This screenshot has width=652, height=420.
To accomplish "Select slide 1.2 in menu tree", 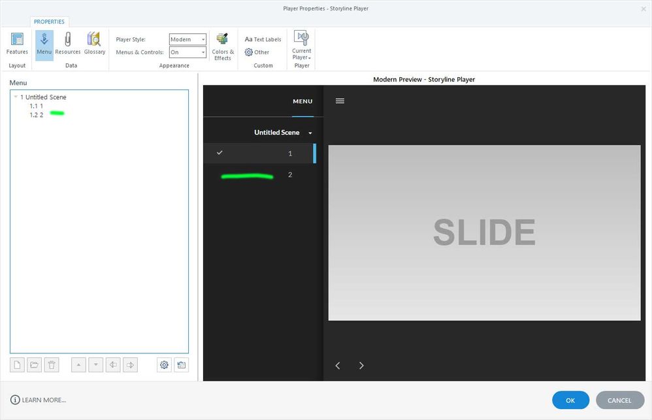I will point(37,115).
